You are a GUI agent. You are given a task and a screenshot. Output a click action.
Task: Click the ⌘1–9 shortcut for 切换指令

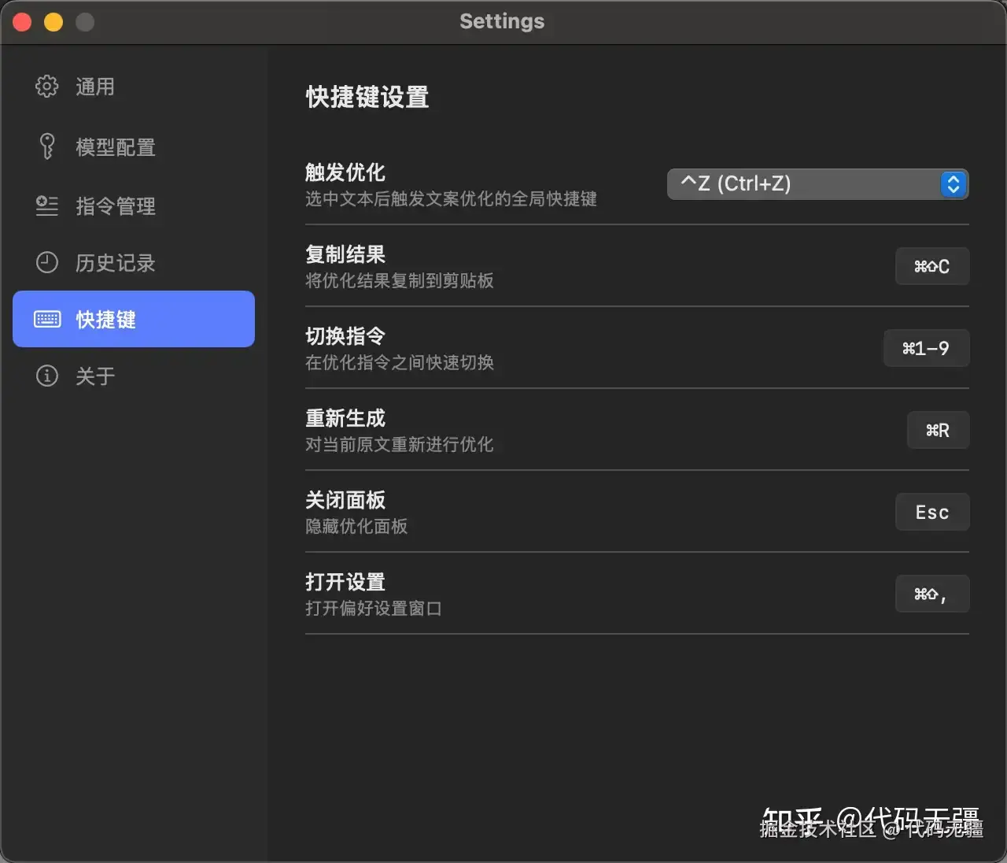pos(926,348)
